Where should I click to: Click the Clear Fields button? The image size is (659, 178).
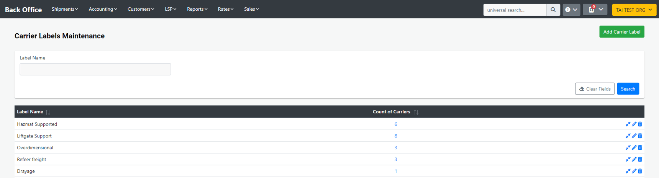[594, 89]
